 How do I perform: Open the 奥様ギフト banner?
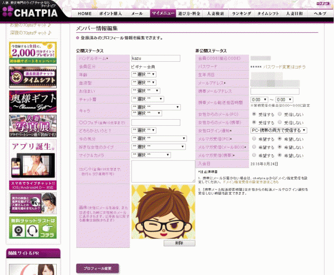click(x=33, y=101)
